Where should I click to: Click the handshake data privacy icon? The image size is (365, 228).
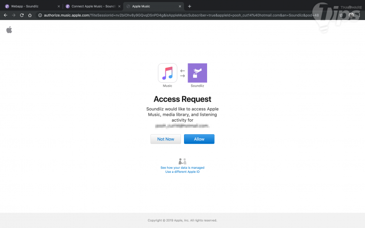point(182,161)
